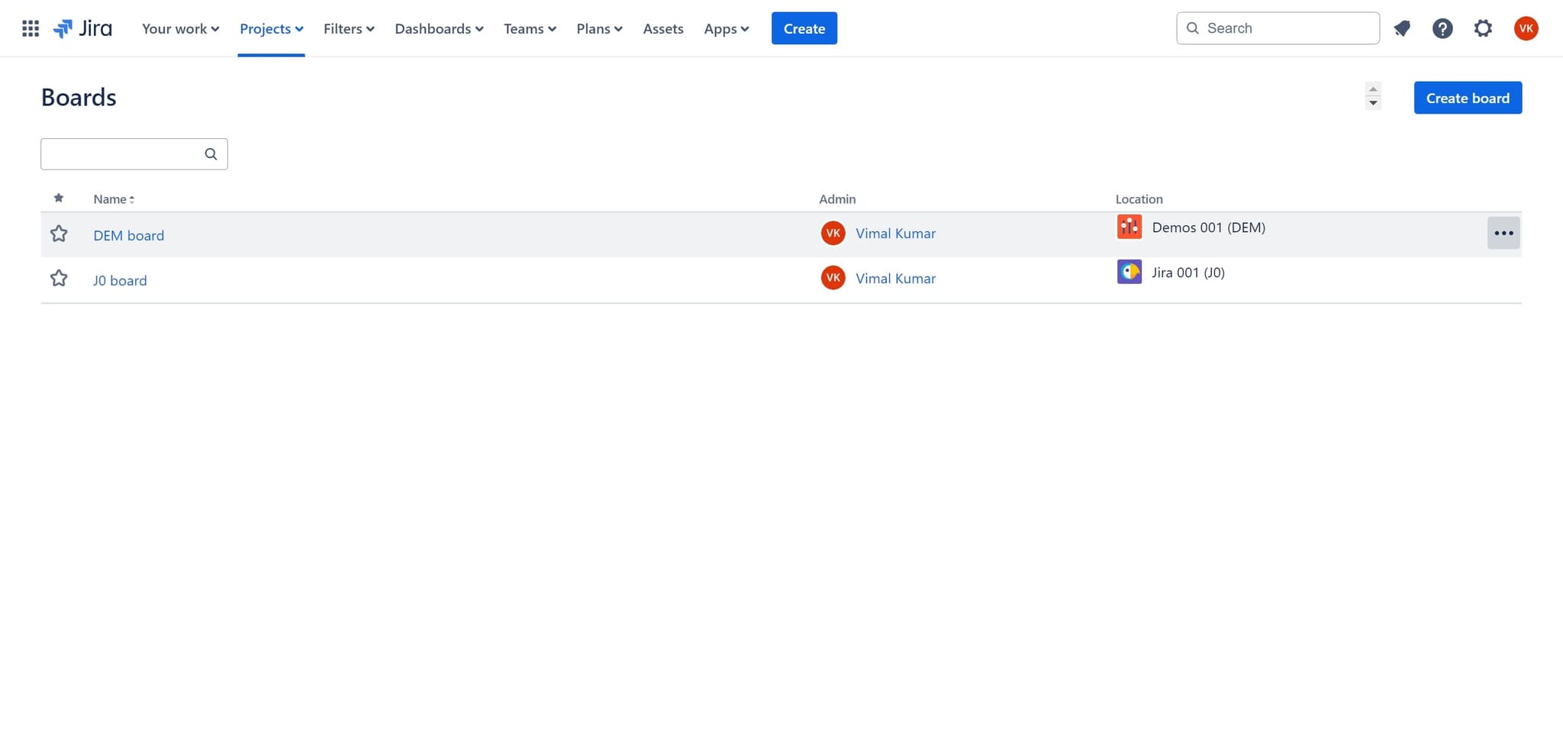Open the Assets menu item
Viewport: 1563px width, 742px height.
662,28
